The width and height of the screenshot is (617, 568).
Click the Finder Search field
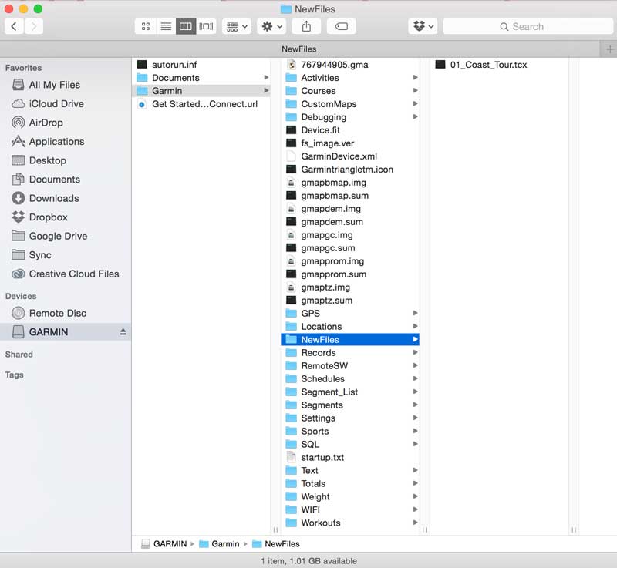point(528,26)
